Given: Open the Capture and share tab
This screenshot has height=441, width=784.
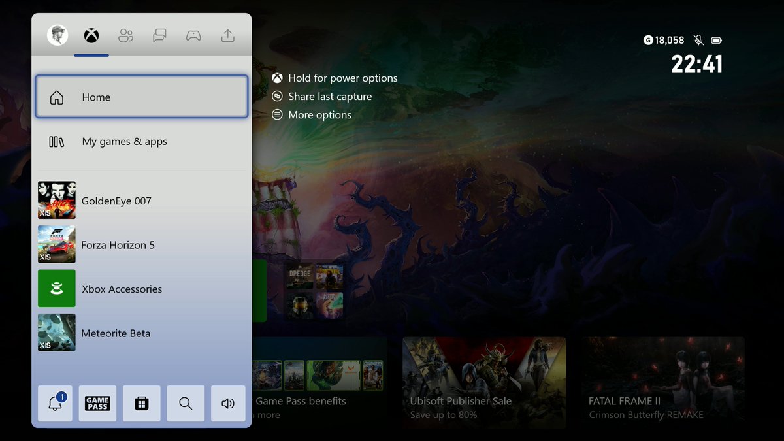Looking at the screenshot, I should coord(227,36).
